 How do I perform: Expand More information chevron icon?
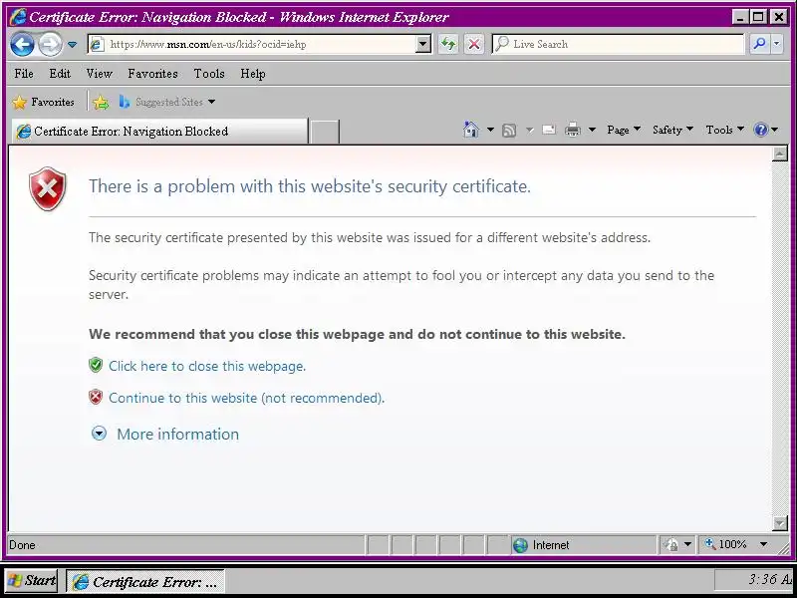99,434
